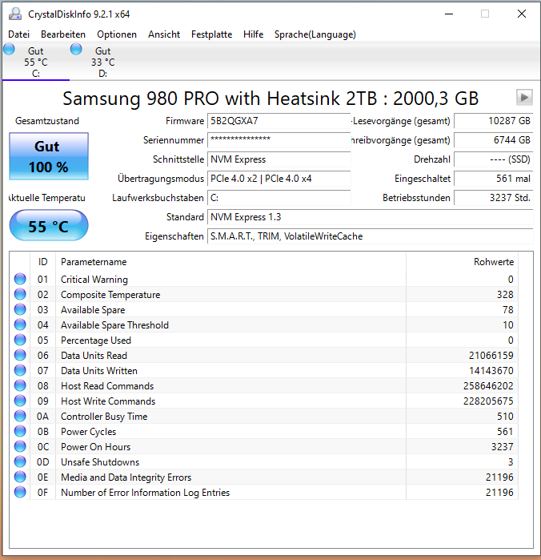Minimize the CrystalDiskInfo window
541x560 pixels.
(x=449, y=14)
